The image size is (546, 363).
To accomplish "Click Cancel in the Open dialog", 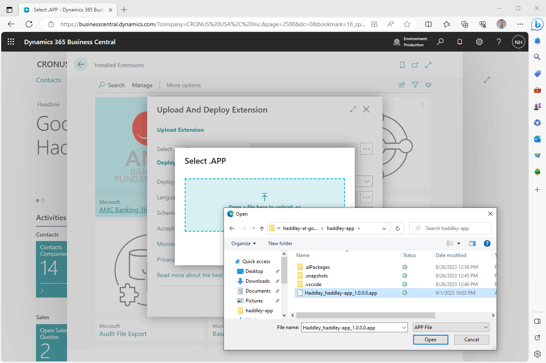I will 471,340.
